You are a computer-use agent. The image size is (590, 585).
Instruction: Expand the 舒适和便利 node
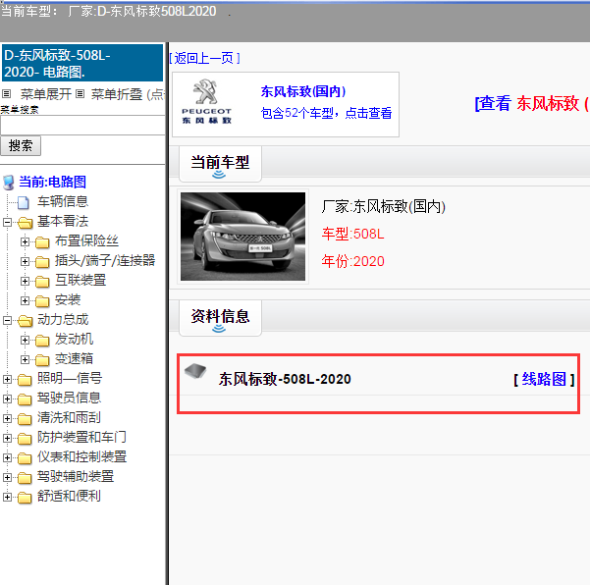click(7, 497)
